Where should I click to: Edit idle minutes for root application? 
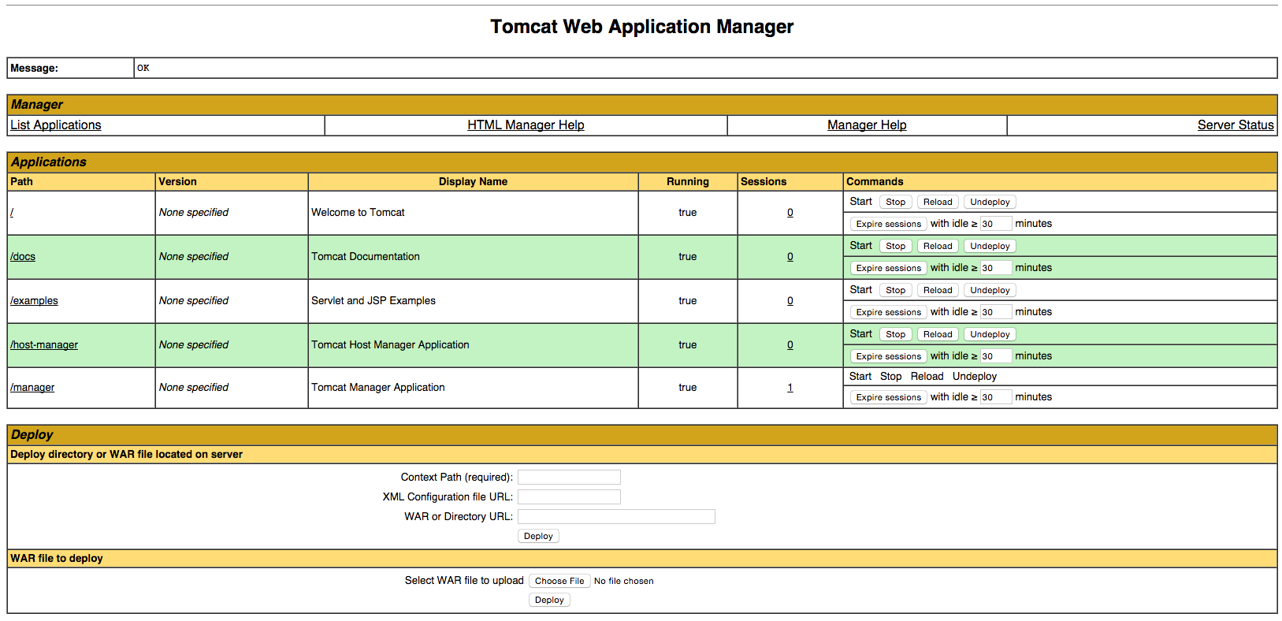tap(995, 224)
